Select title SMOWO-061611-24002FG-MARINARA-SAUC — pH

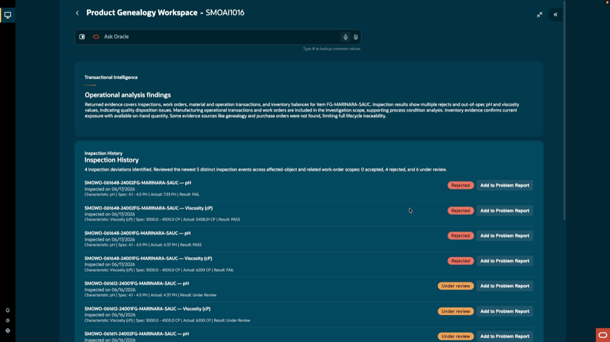(x=136, y=334)
